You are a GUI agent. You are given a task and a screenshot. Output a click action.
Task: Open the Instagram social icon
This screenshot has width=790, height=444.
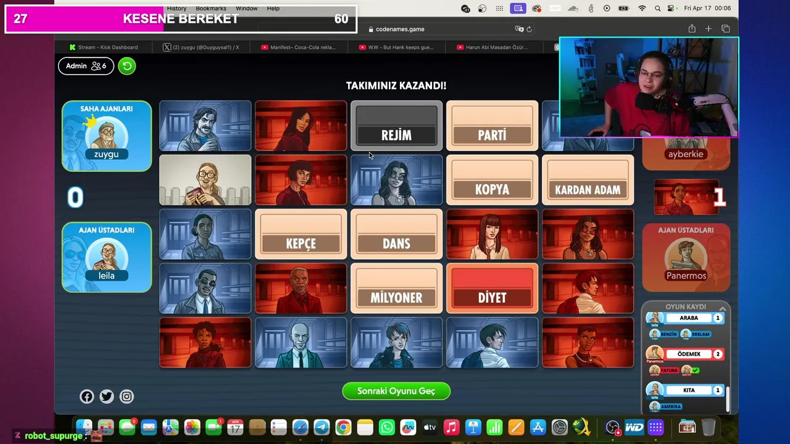click(127, 397)
